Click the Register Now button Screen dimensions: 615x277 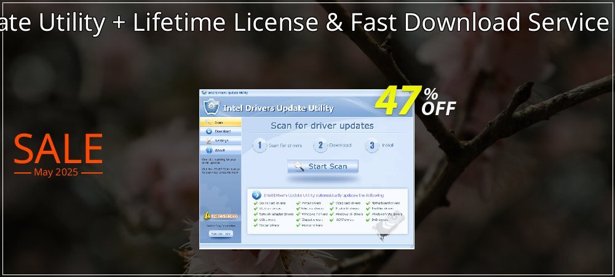220,233
